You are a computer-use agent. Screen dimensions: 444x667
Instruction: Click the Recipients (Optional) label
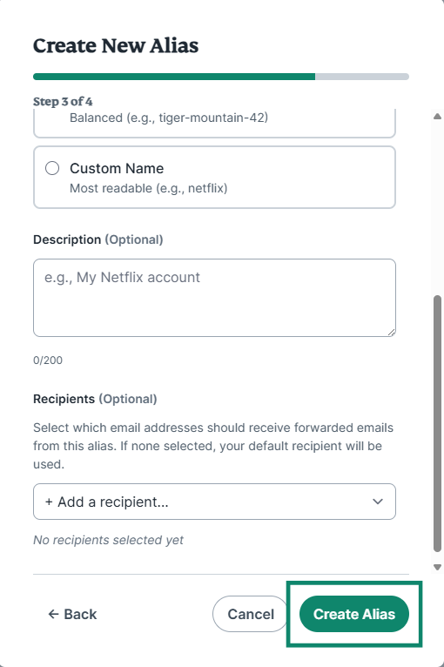click(x=95, y=399)
